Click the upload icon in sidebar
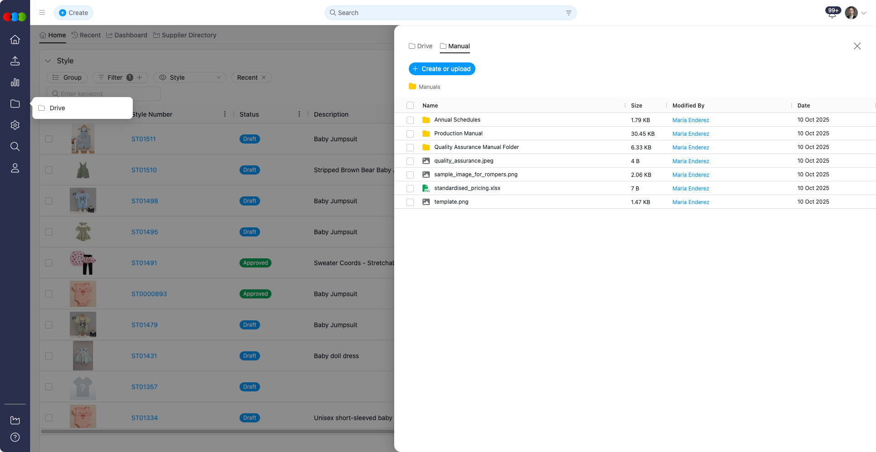The image size is (876, 452). point(15,61)
